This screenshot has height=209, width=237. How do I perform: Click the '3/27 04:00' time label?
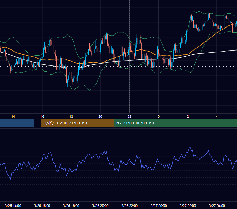click(x=217, y=206)
